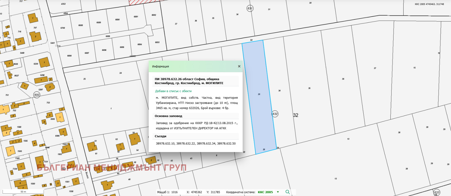Viewport: 451px width, 196px height.
Task: Click the circled 900 block marker
Action: 37,95
